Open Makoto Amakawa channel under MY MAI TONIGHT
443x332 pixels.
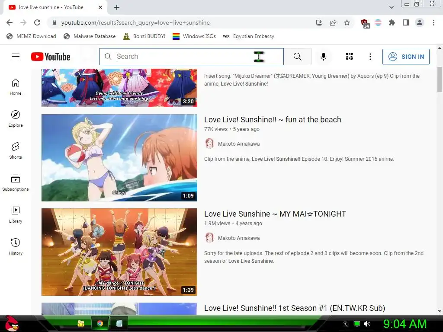coord(239,238)
